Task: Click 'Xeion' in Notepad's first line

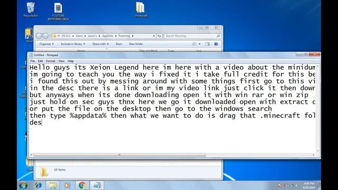Action: (x=100, y=68)
